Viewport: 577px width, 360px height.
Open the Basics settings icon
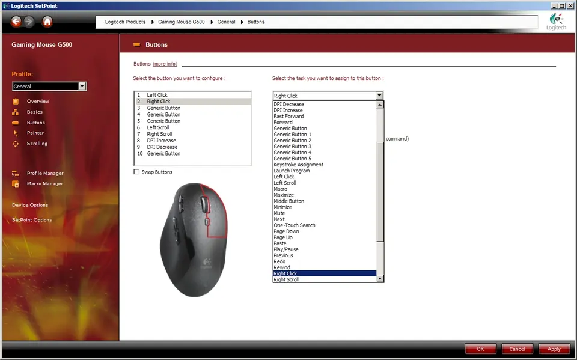tap(16, 112)
